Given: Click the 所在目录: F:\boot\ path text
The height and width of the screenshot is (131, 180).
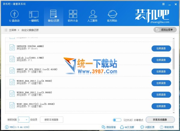Looking at the screenshot, I should pyautogui.click(x=27, y=49).
